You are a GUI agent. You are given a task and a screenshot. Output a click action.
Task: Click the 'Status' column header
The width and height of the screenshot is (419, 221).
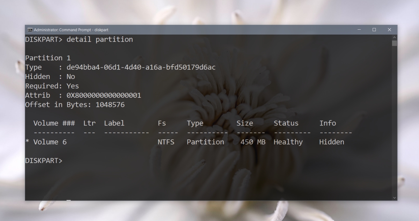click(286, 123)
